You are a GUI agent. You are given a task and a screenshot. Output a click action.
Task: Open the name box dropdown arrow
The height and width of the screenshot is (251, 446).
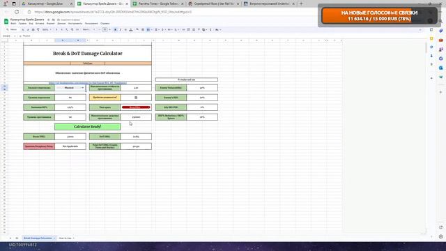pyautogui.click(x=15, y=36)
